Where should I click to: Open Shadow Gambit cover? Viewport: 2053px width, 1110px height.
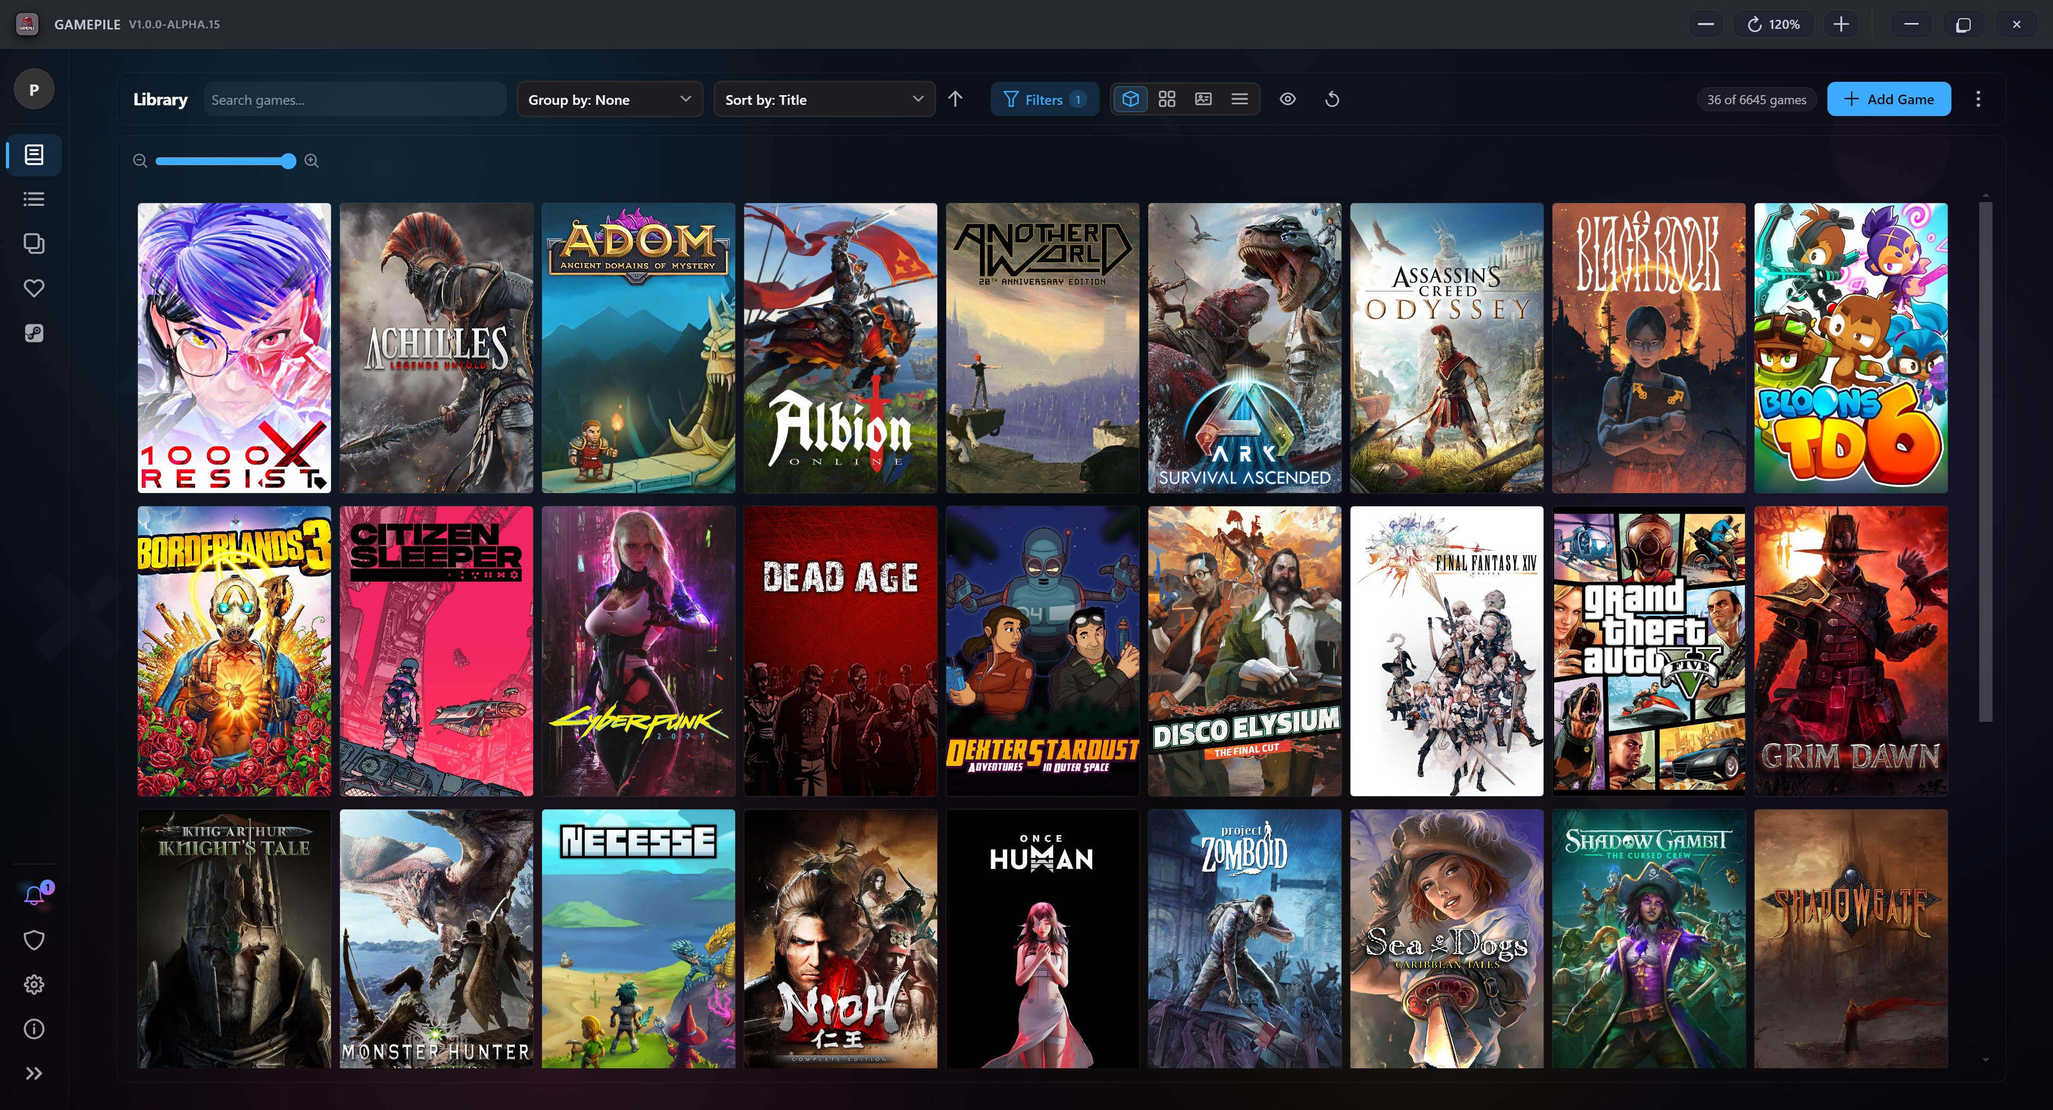pos(1649,939)
